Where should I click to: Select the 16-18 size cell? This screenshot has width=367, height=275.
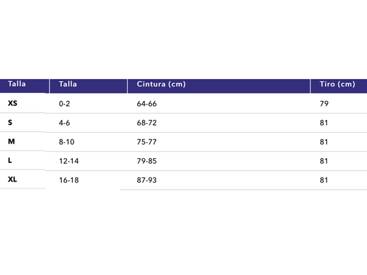click(x=69, y=180)
